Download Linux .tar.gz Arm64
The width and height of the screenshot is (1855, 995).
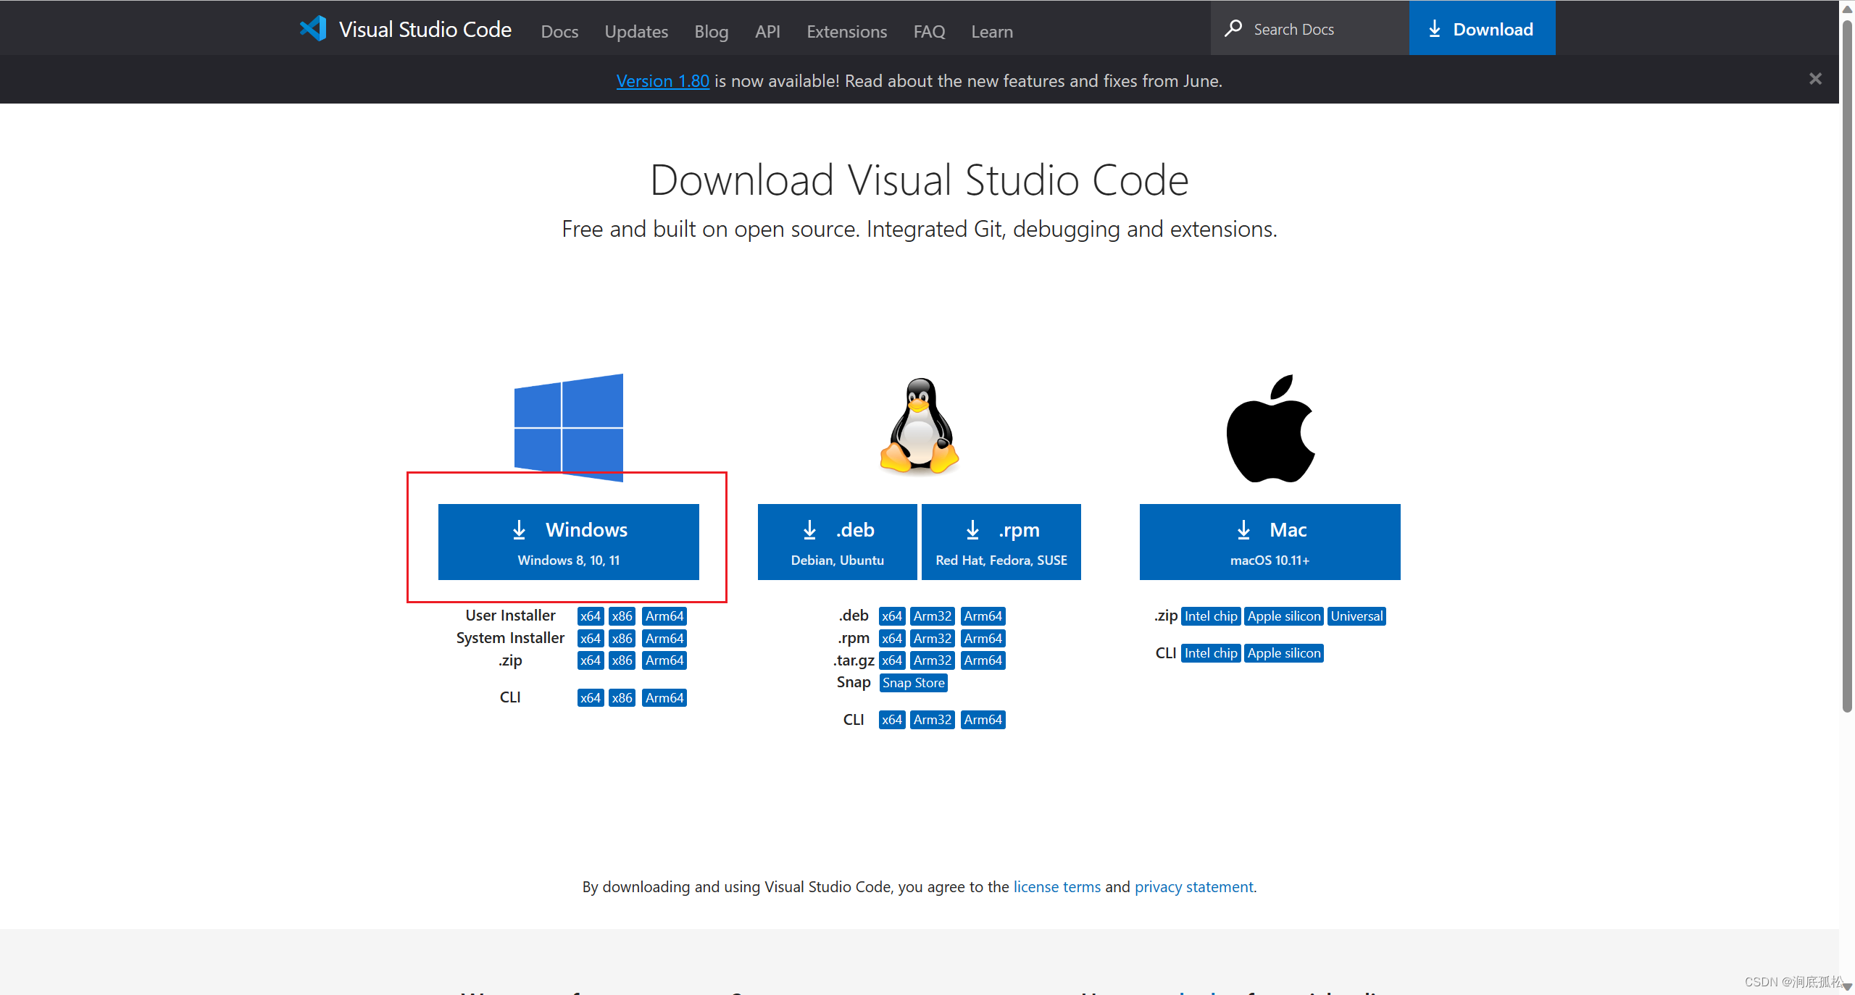pos(983,660)
